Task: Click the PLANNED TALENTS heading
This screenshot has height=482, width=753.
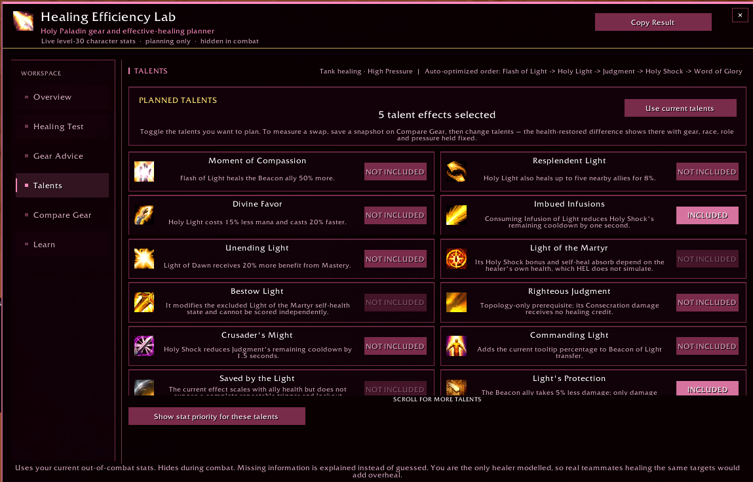Action: tap(178, 100)
